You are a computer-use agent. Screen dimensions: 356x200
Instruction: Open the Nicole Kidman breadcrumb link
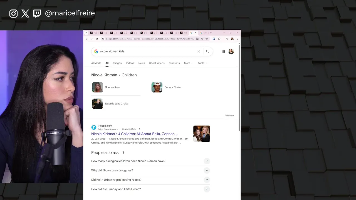104,75
